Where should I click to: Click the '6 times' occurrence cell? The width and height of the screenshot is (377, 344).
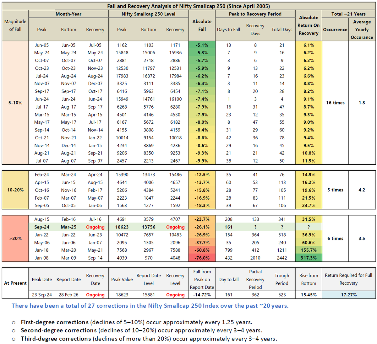click(335, 239)
